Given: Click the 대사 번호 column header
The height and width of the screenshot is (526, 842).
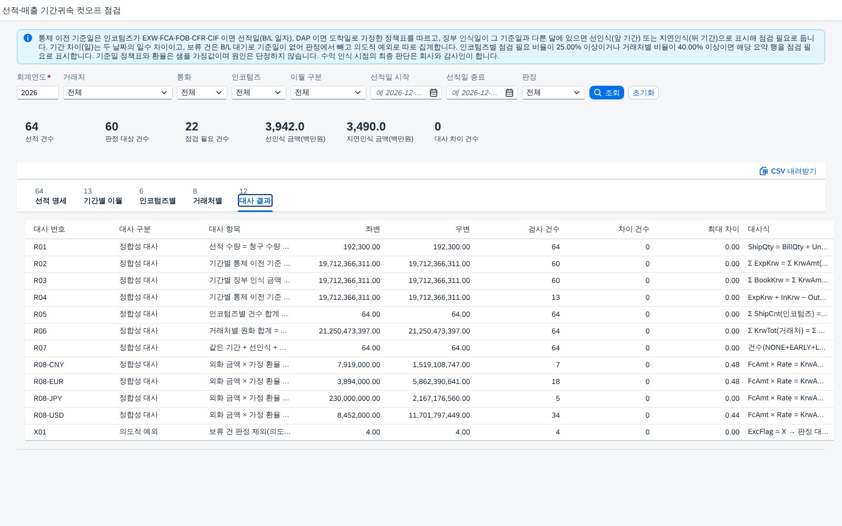Looking at the screenshot, I should [49, 229].
